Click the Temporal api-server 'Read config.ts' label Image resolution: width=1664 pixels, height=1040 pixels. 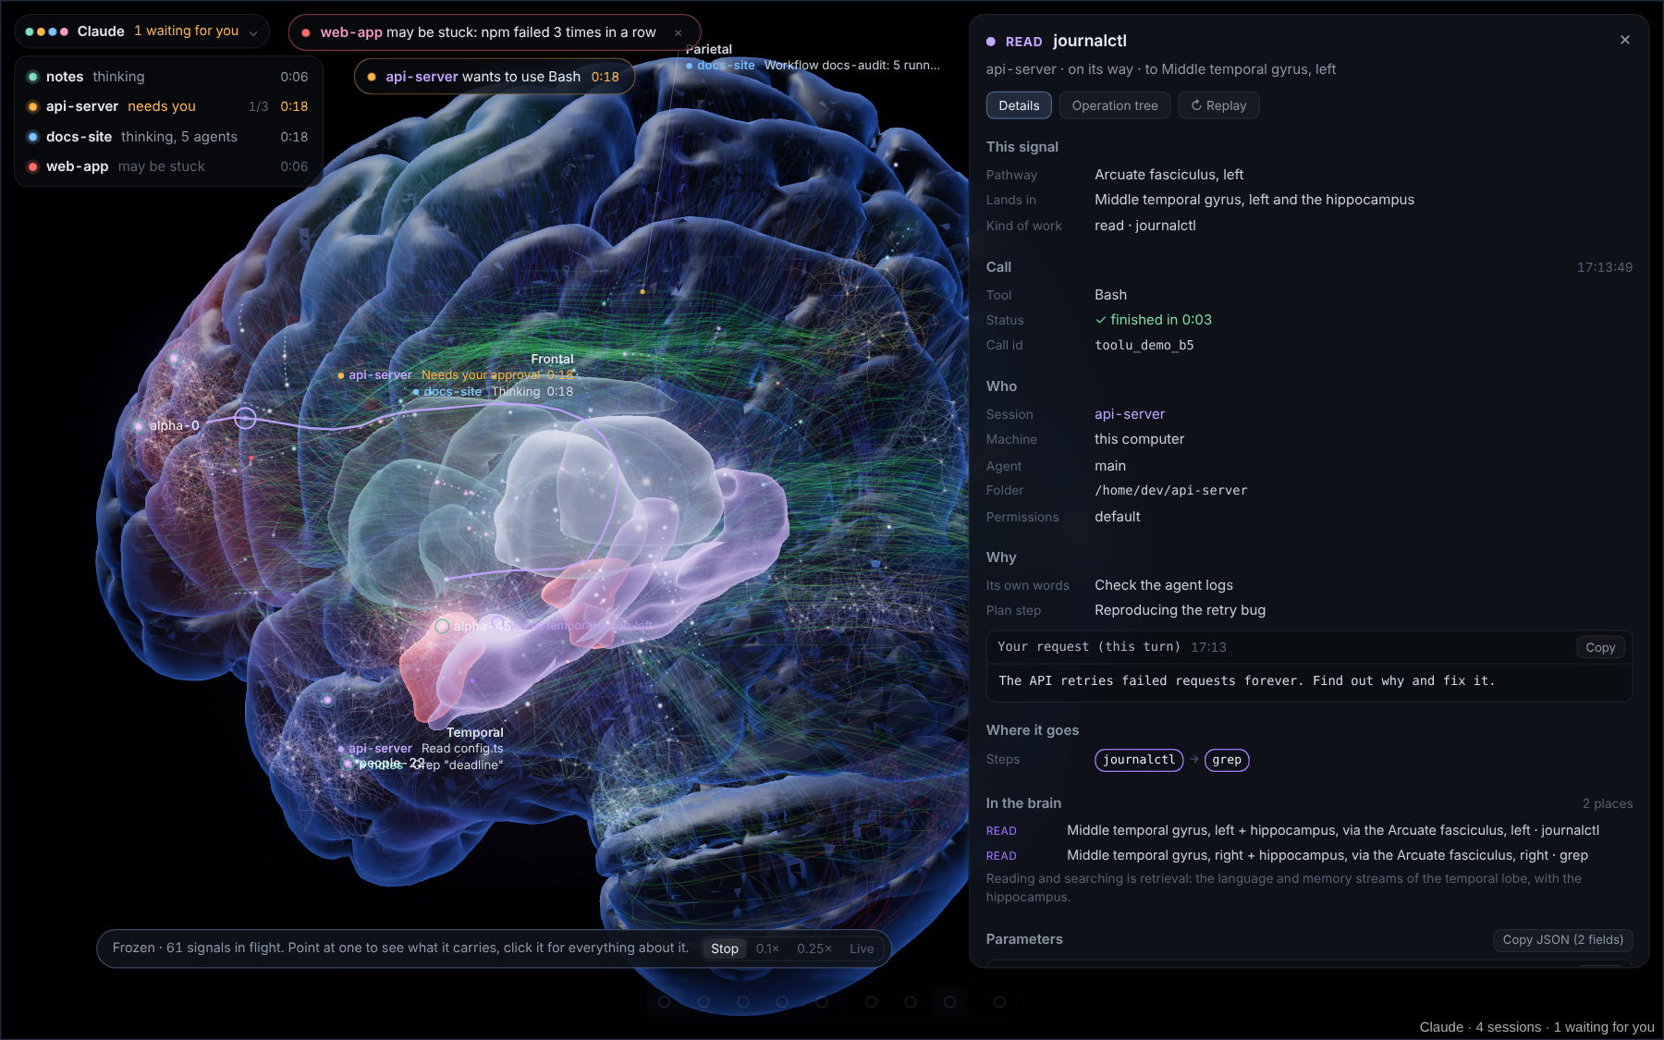tap(421, 748)
